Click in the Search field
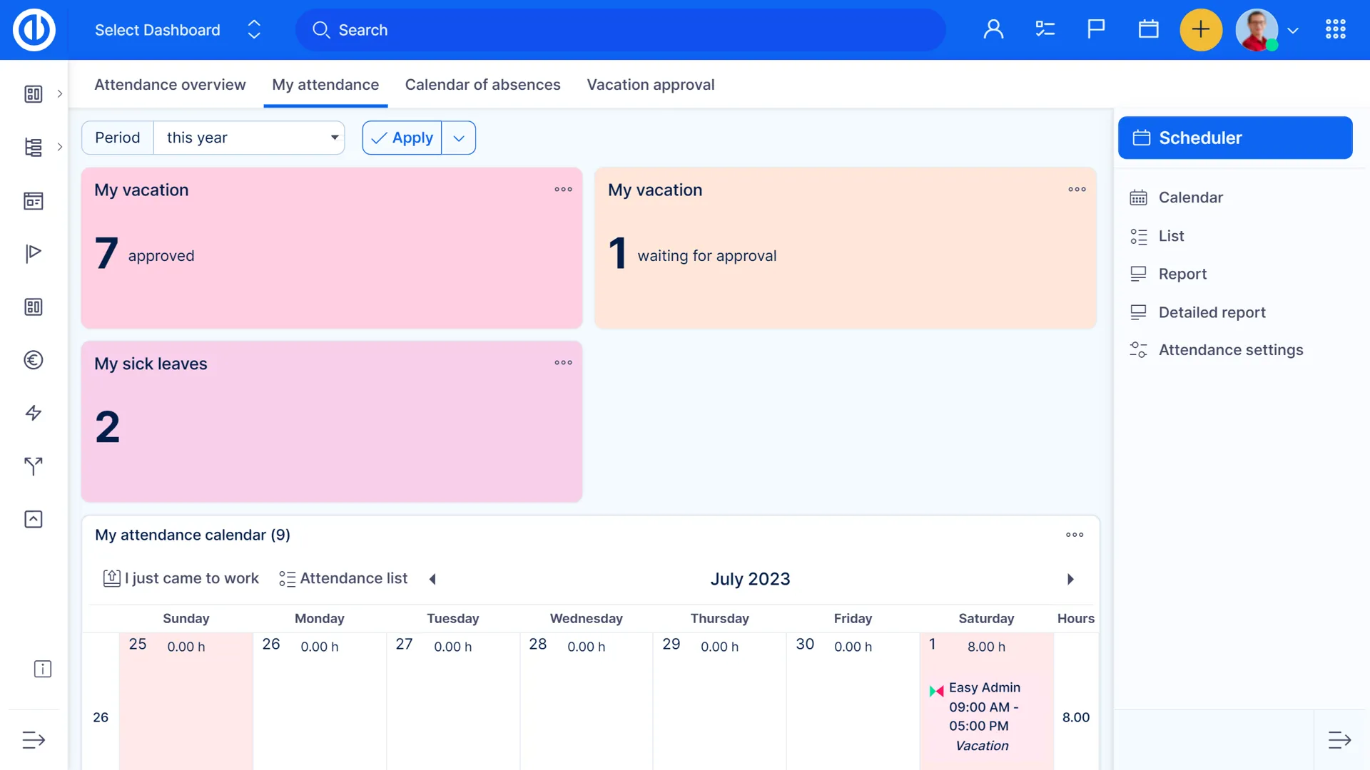Screen dimensions: 1370x770 click(621, 30)
